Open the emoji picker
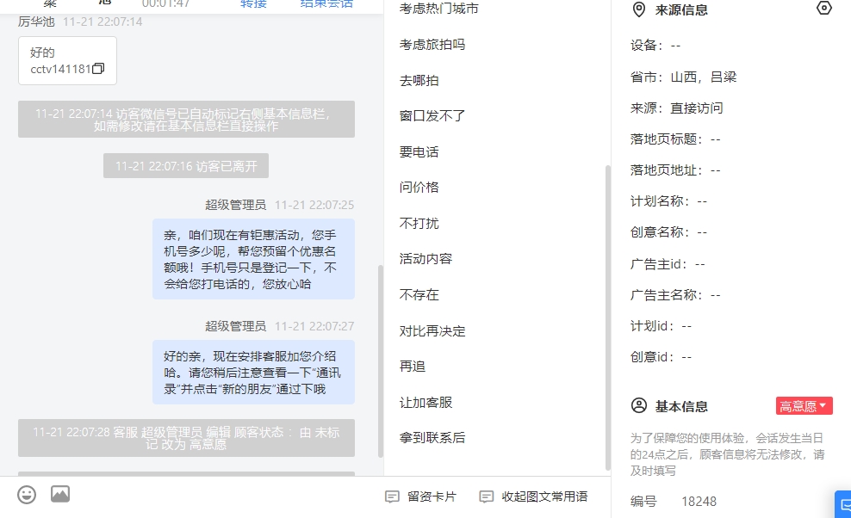 pyautogui.click(x=27, y=495)
